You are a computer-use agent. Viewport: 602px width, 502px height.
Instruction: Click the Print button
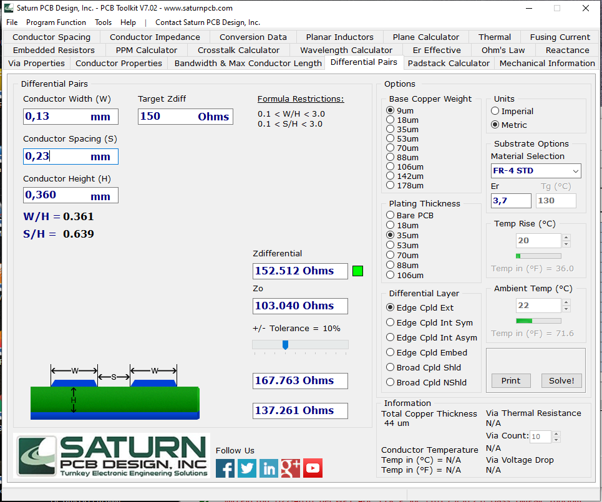point(511,381)
